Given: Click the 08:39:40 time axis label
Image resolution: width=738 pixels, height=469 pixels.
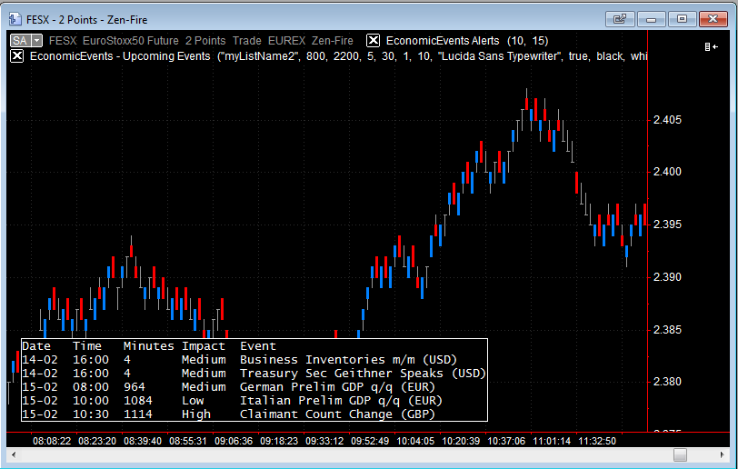Looking at the screenshot, I should (x=143, y=441).
